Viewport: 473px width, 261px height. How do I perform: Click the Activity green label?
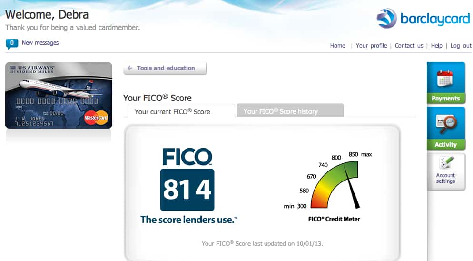coord(445,145)
